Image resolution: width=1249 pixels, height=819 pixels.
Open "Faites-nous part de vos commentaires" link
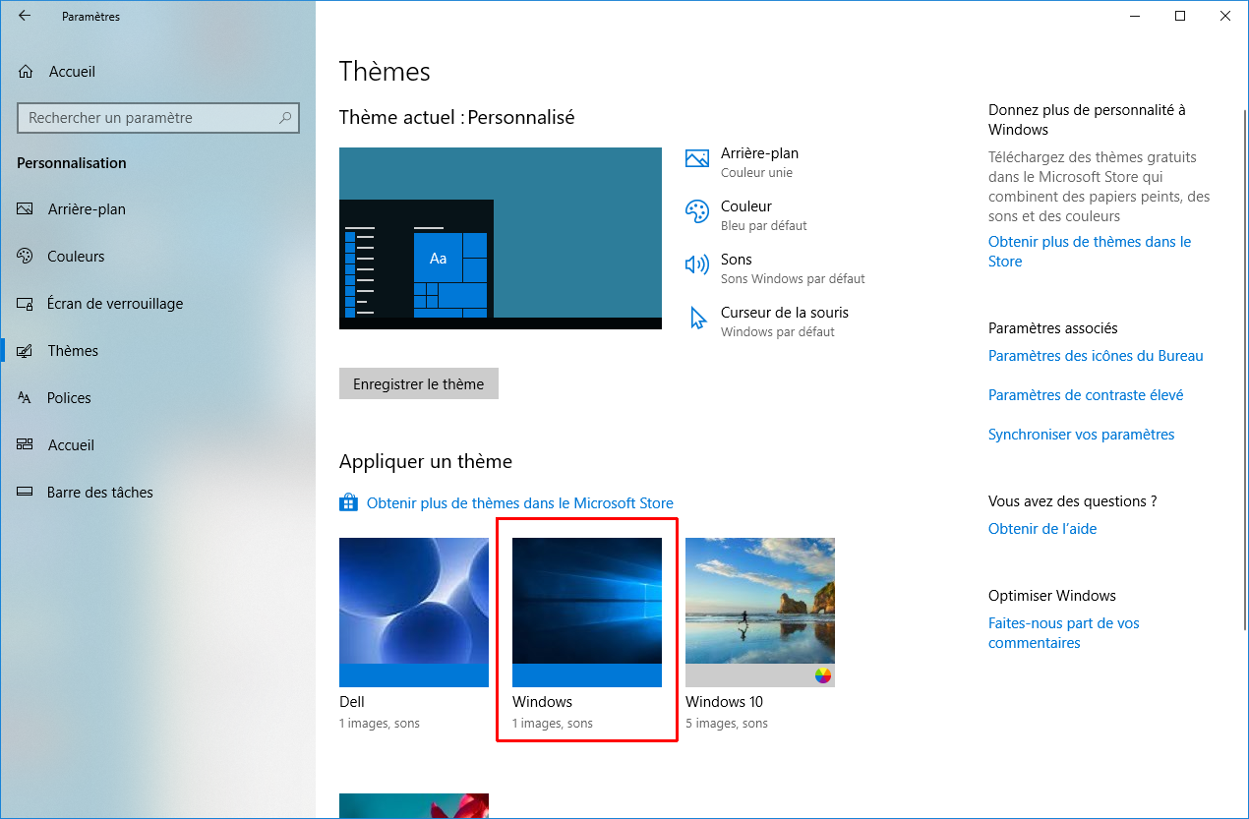coord(1064,633)
